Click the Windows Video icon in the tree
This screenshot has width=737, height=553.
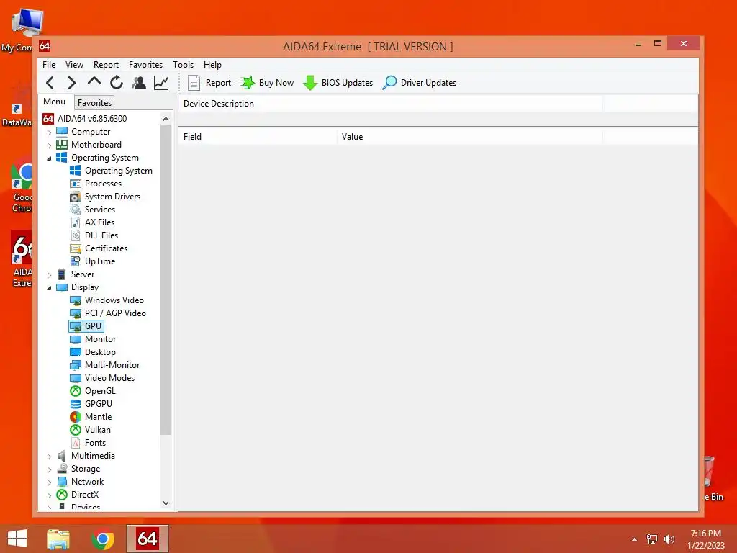click(75, 300)
